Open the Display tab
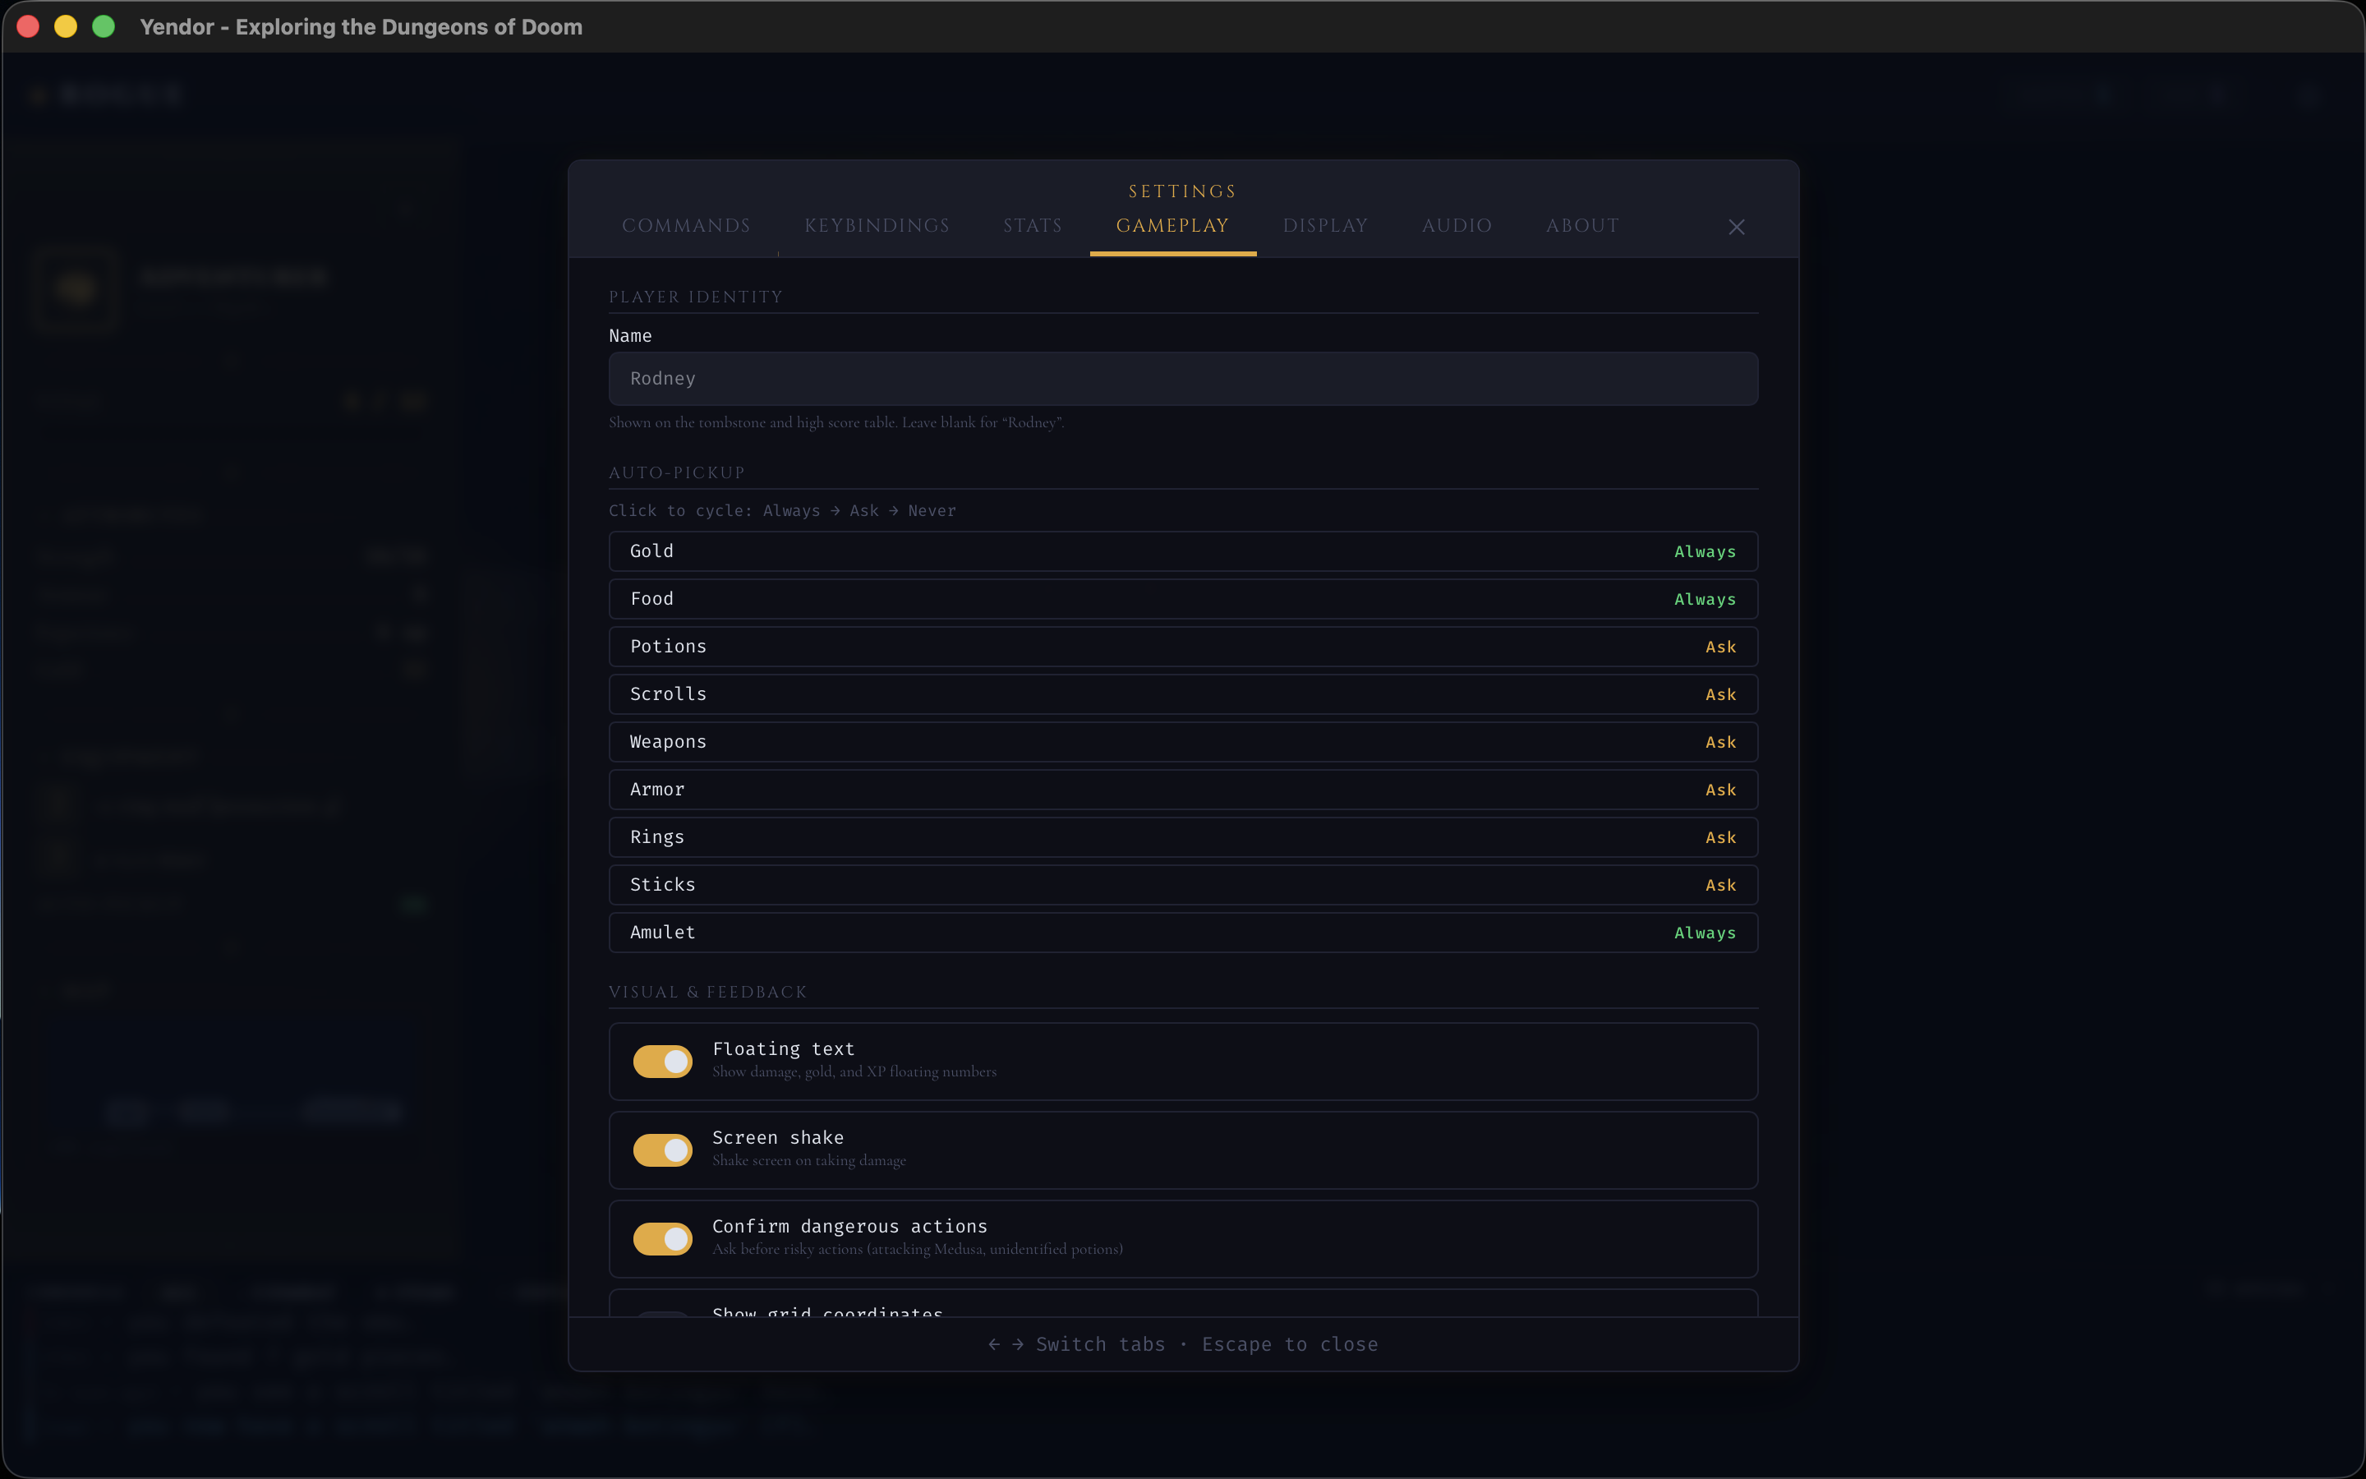Viewport: 2366px width, 1479px height. pyautogui.click(x=1325, y=225)
